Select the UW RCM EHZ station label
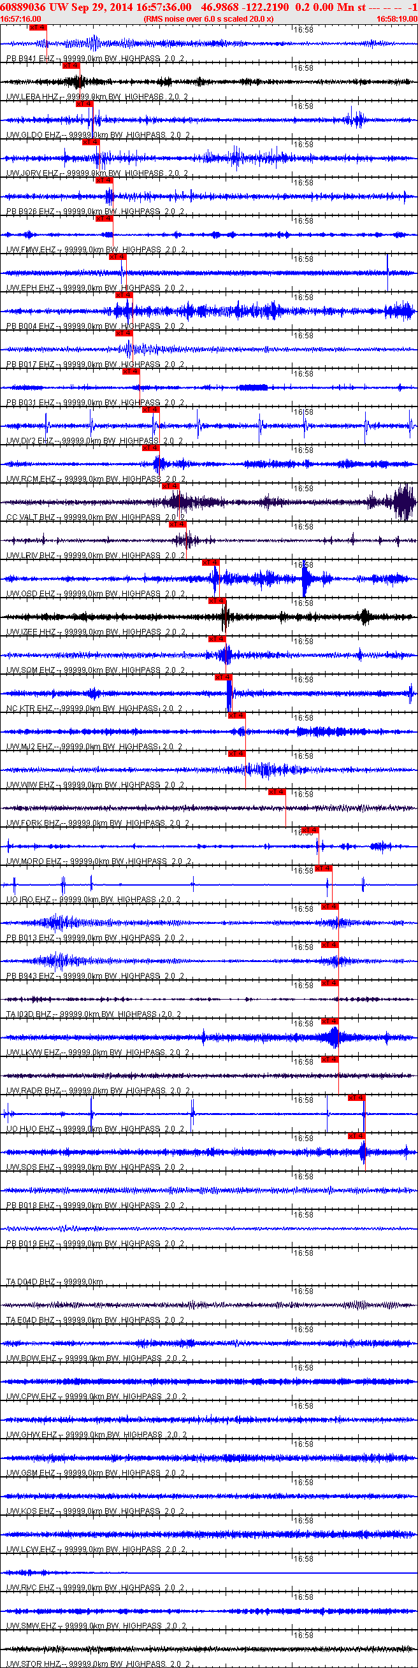This screenshot has height=1668, width=418. pos(96,478)
